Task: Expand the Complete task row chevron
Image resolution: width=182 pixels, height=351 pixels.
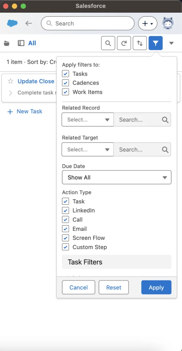Action: click(10, 93)
